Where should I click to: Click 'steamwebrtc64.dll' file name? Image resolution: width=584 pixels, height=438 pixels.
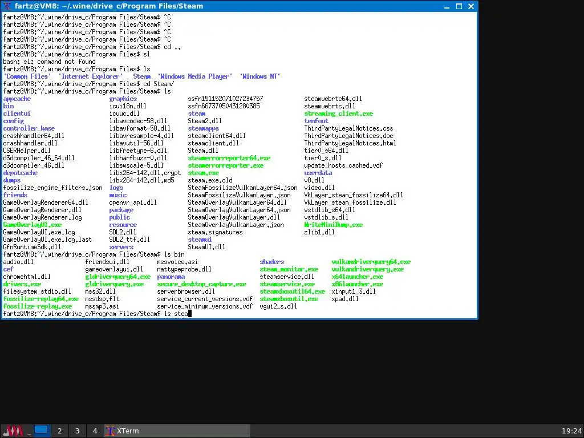(x=333, y=99)
